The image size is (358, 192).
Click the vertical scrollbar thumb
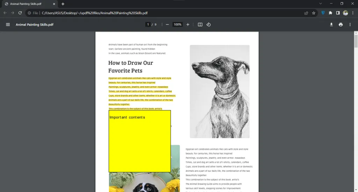(x=356, y=41)
